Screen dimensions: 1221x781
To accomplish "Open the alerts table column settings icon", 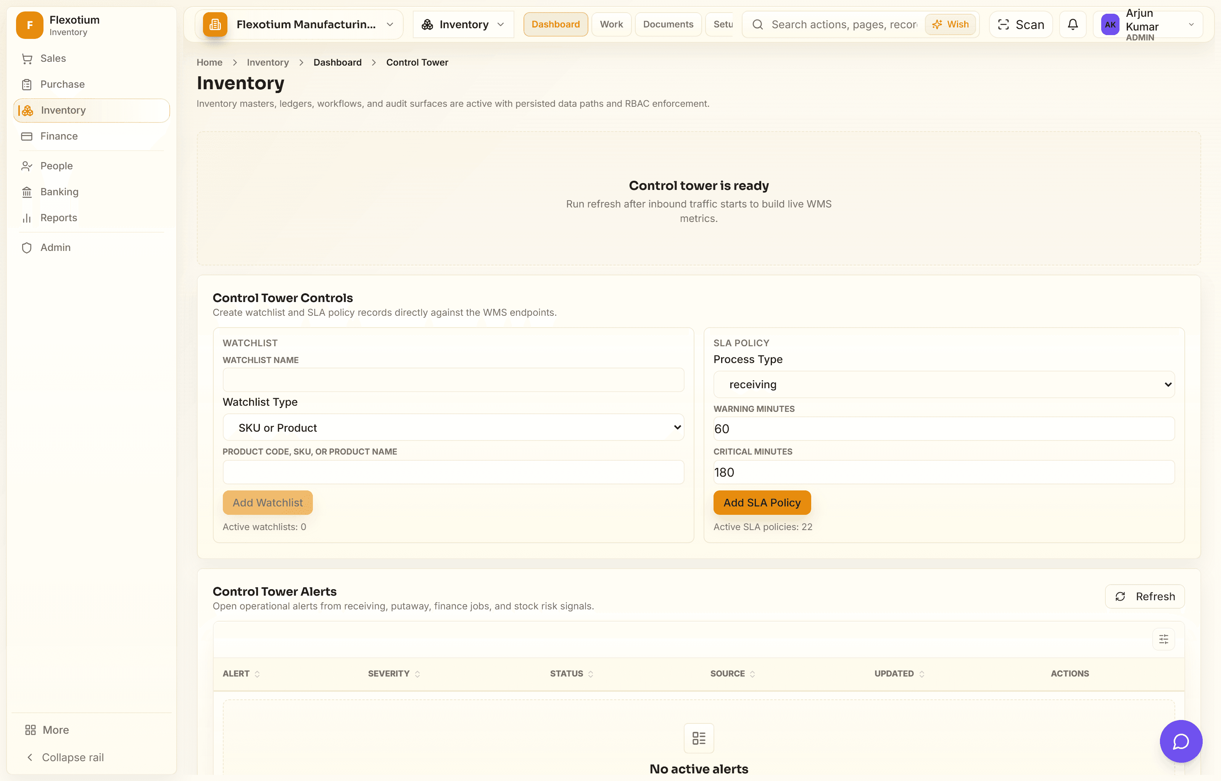I will (x=1164, y=639).
